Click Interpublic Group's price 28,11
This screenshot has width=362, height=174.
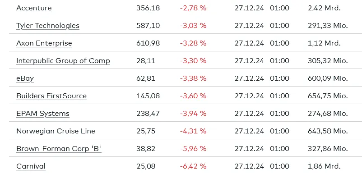point(146,61)
